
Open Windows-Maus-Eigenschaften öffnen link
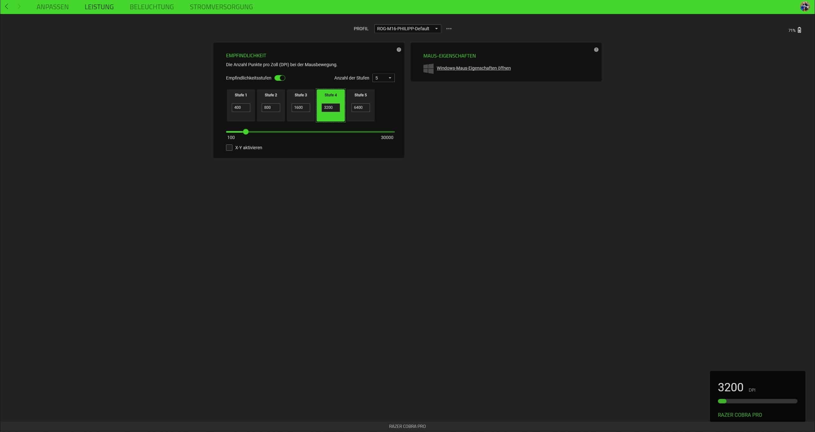pos(473,68)
